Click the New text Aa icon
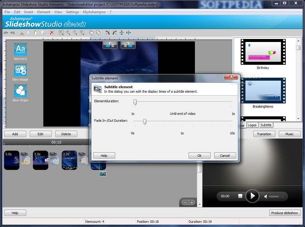 coord(20,49)
